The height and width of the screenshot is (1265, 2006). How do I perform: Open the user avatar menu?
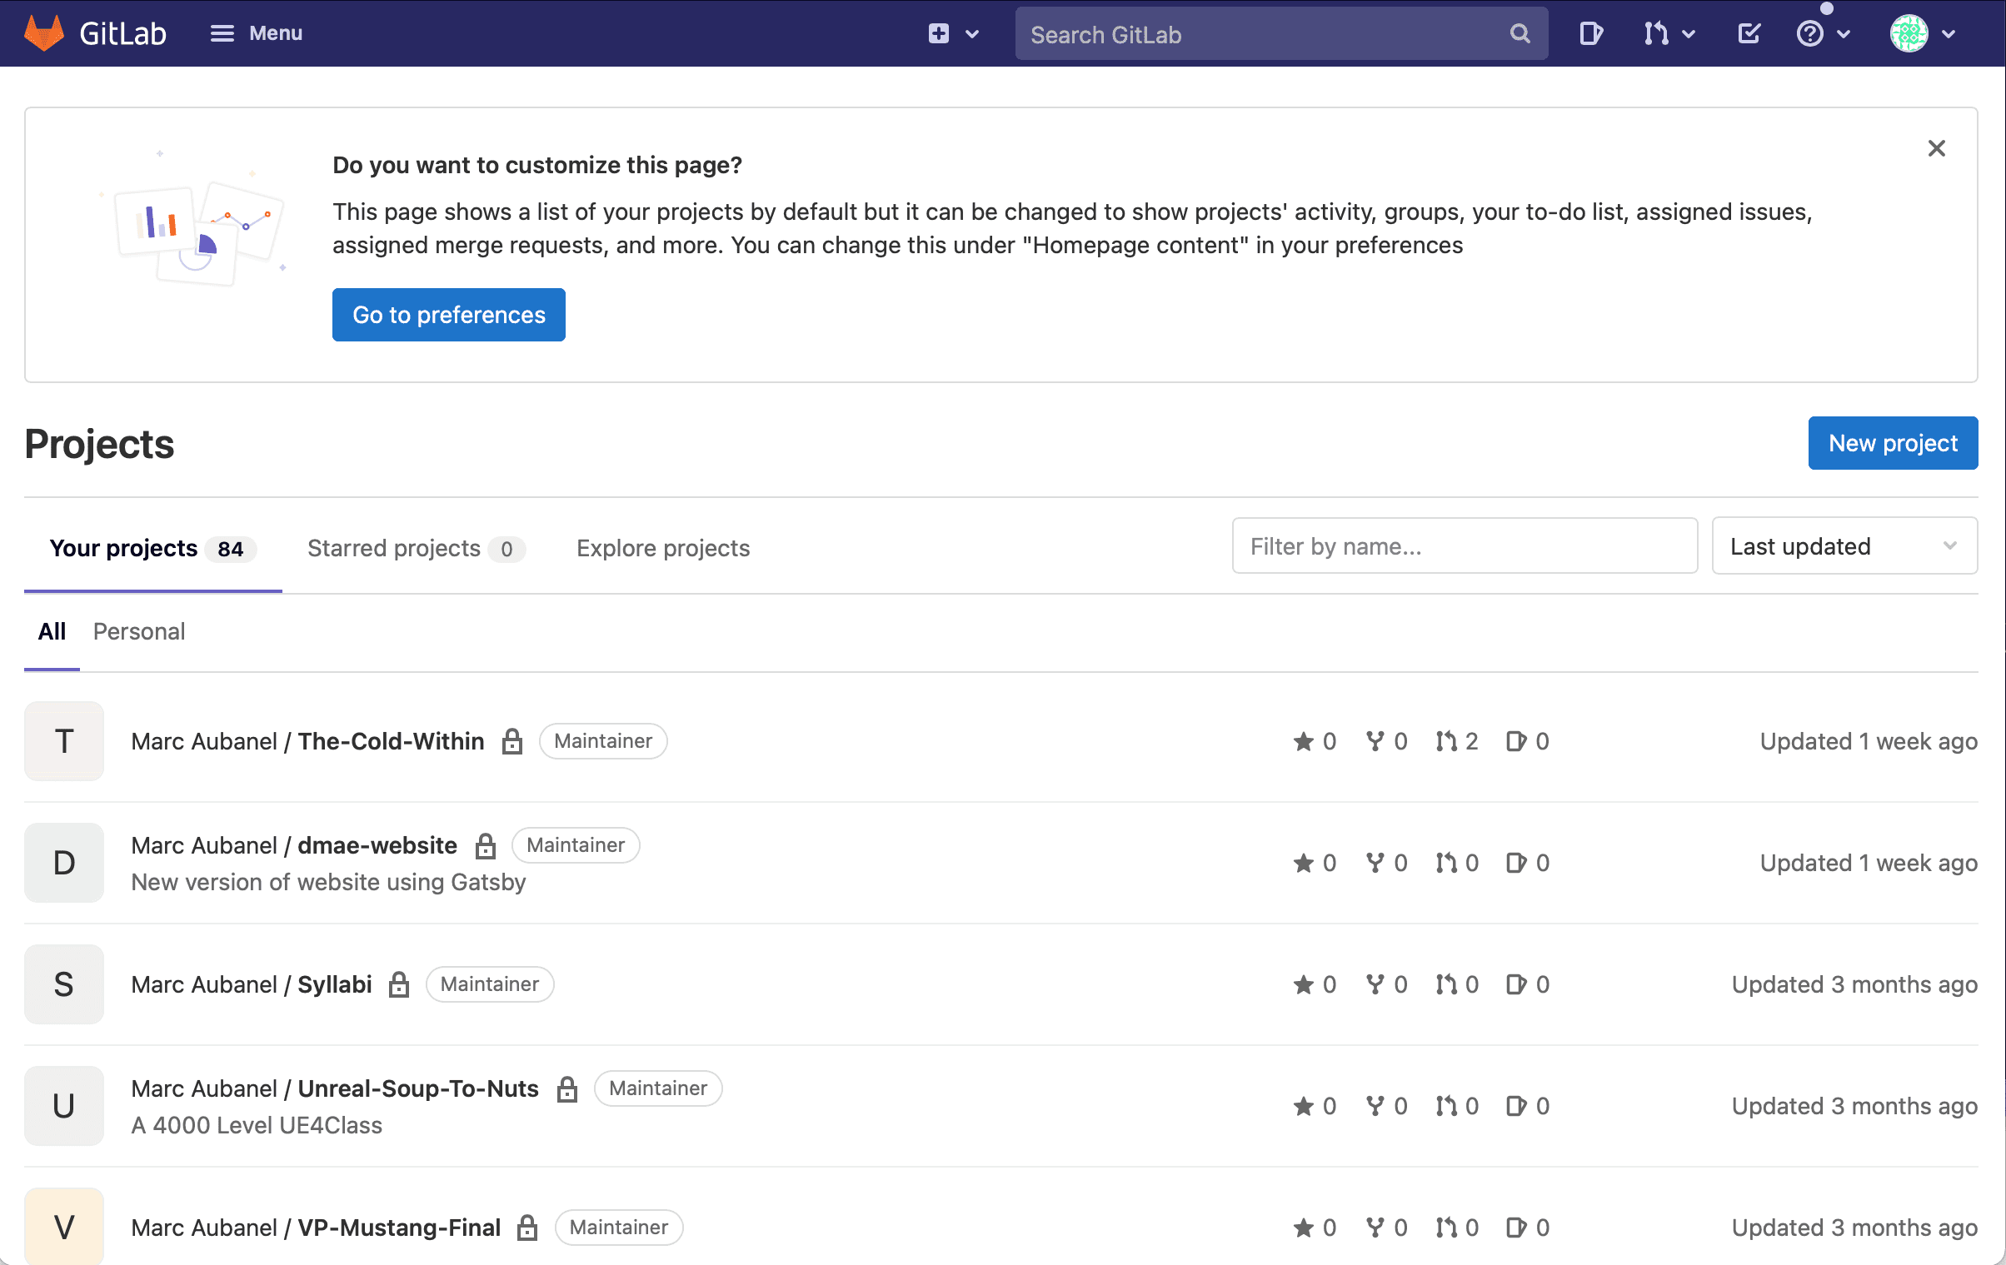pyautogui.click(x=1924, y=34)
